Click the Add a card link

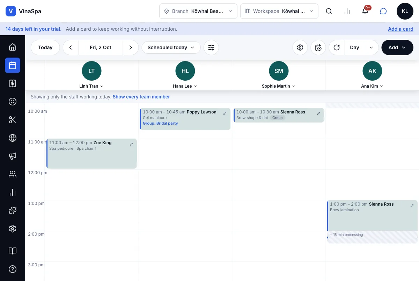tap(400, 29)
